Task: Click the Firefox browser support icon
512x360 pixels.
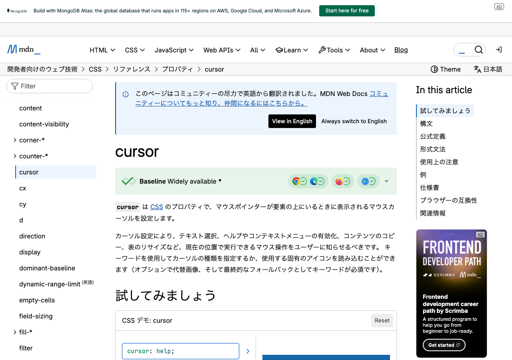Action: (339, 181)
